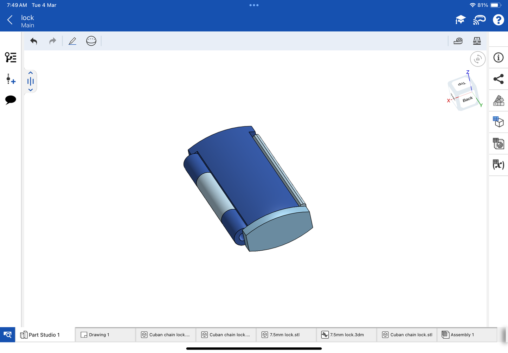Open the tab search manager icon
Image resolution: width=508 pixels, height=353 pixels.
point(7,335)
